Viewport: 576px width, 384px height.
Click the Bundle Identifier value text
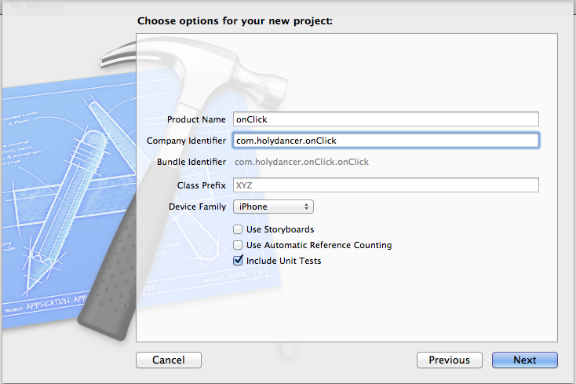[301, 162]
